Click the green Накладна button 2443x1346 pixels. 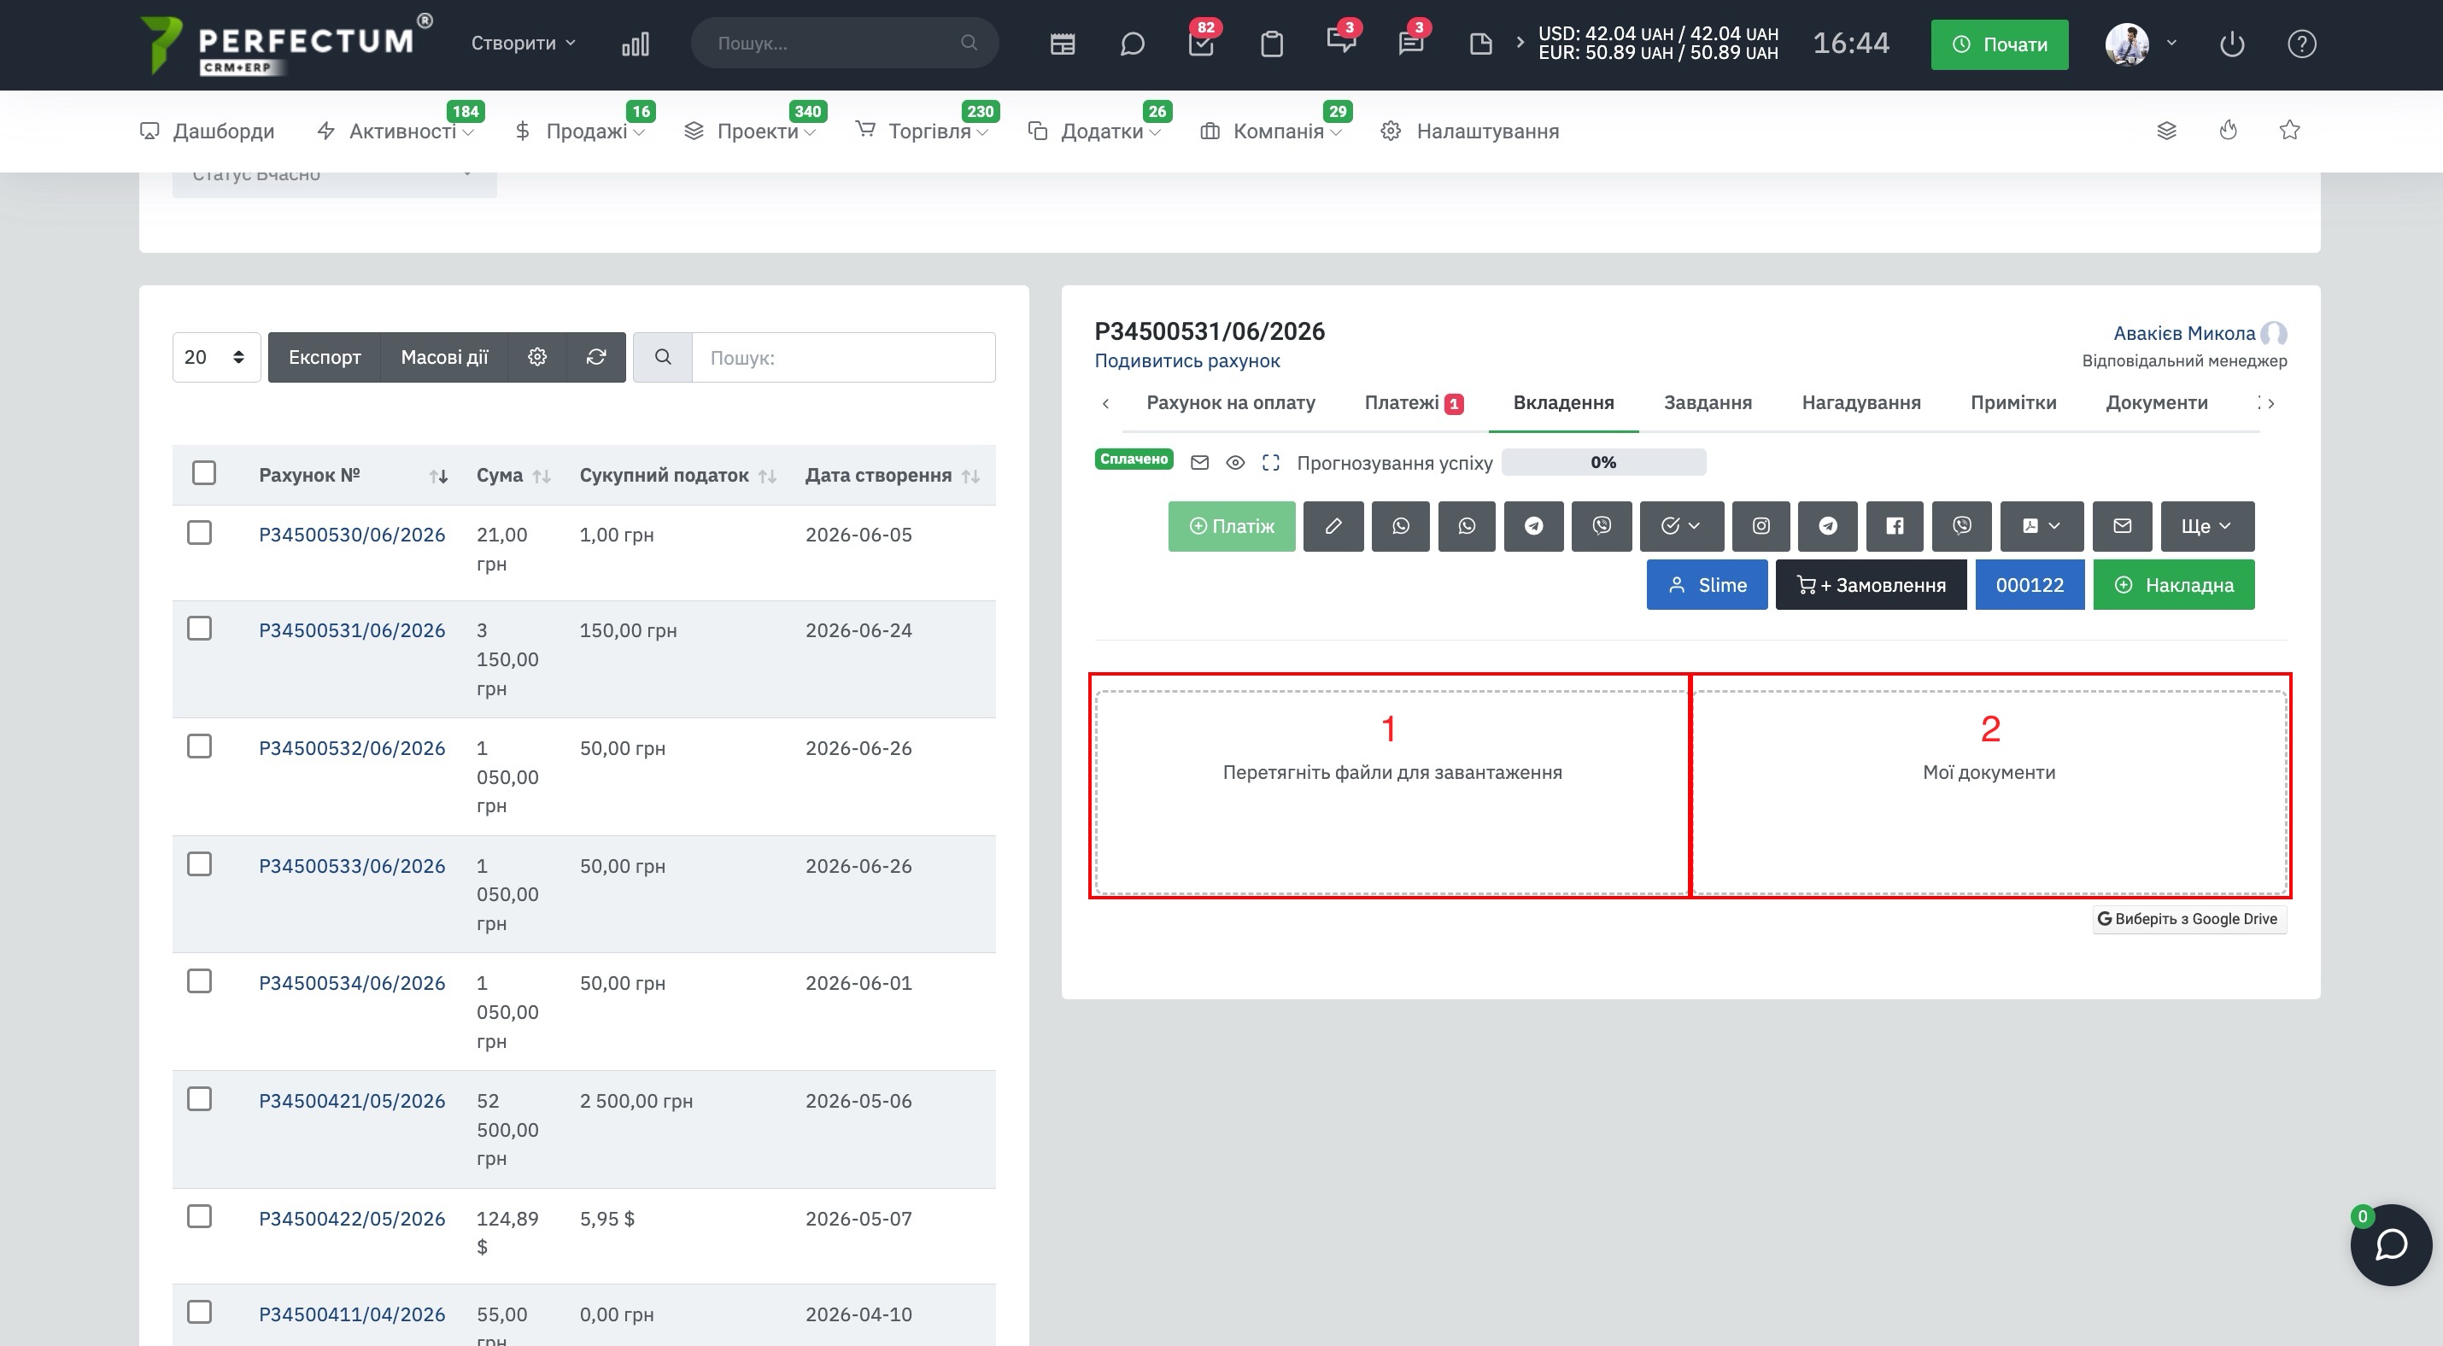coord(2173,585)
